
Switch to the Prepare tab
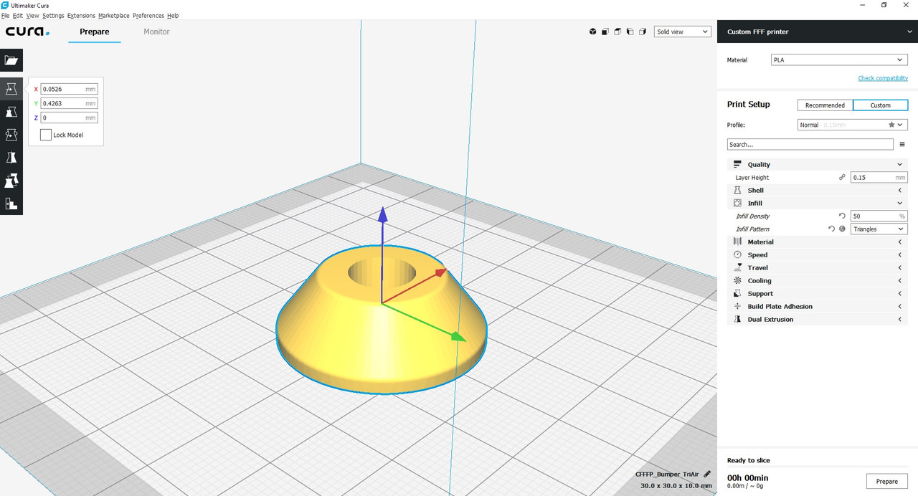pos(95,32)
